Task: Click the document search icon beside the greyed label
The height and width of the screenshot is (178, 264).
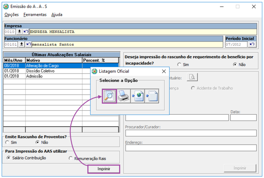Action: (x=192, y=77)
